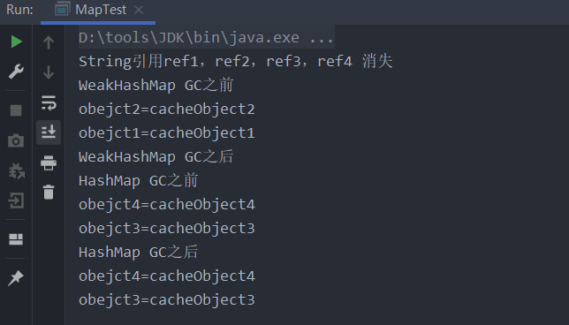This screenshot has height=325, width=569.
Task: Click the 'WeakHashMap GC之后' output line
Action: click(x=156, y=156)
